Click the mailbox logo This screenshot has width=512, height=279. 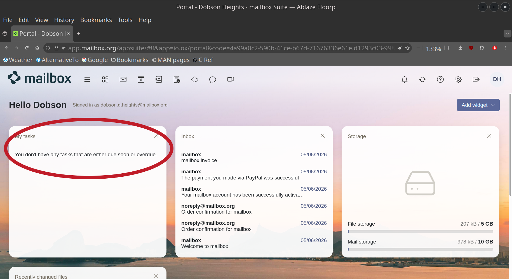(39, 78)
